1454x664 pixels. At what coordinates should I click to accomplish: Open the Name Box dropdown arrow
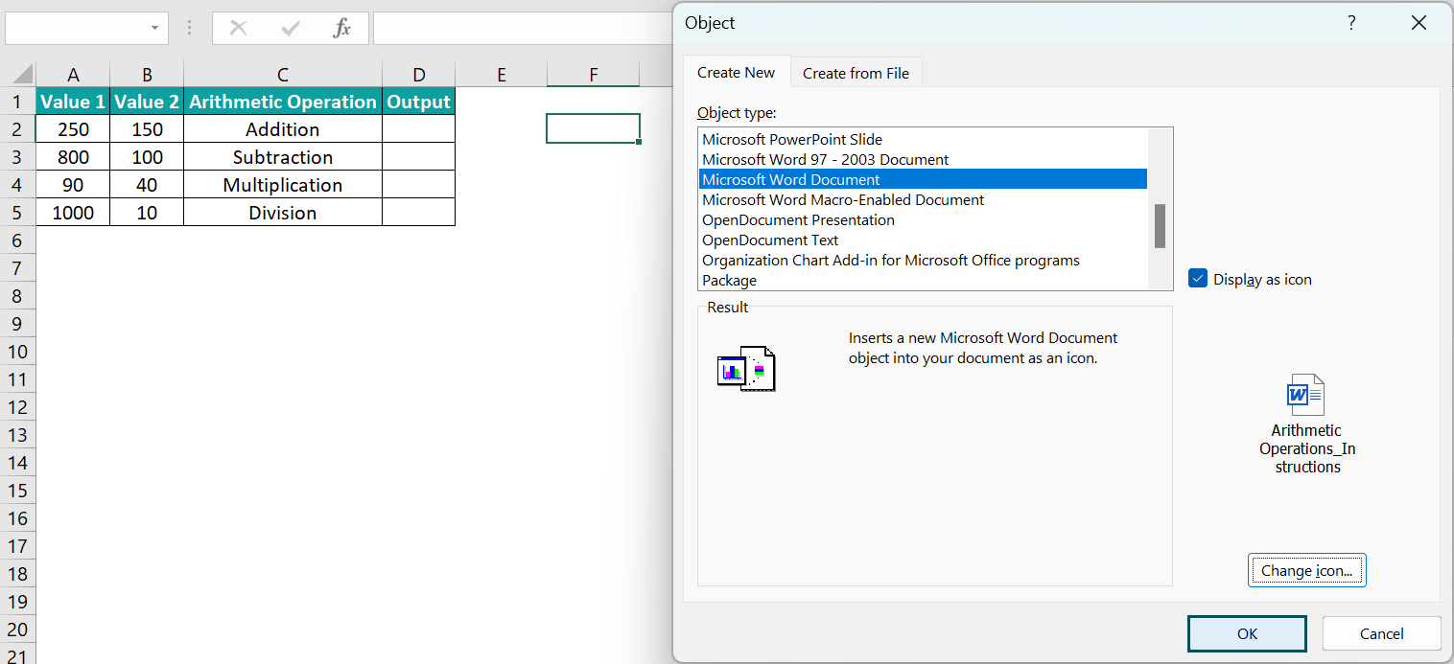(154, 29)
